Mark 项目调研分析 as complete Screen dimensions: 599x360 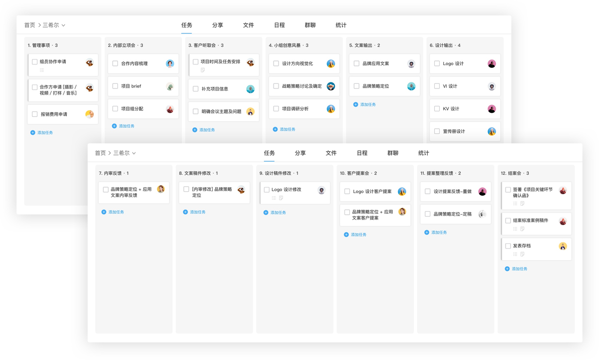point(275,108)
